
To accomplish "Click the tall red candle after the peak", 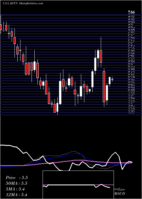I will pyautogui.click(x=104, y=87).
